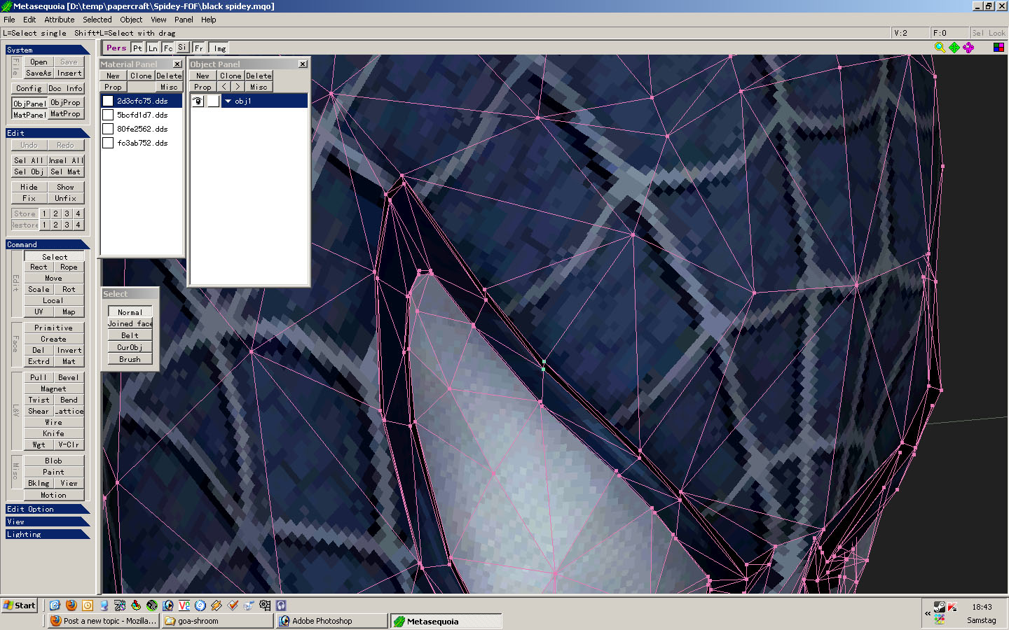Image resolution: width=1009 pixels, height=630 pixels.
Task: Open the Attribute menu
Action: [x=60, y=20]
